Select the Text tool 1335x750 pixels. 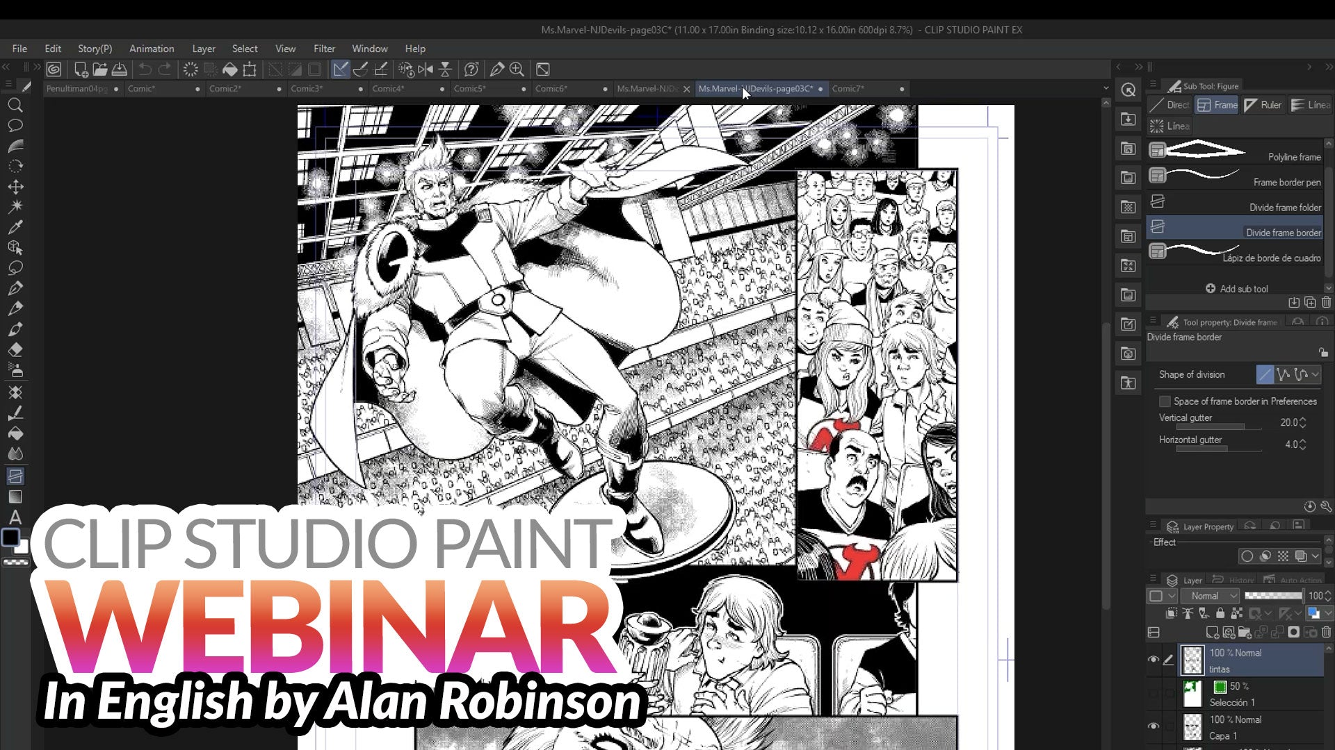[x=15, y=517]
